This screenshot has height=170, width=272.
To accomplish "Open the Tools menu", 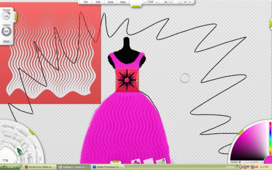I will pos(110,2).
